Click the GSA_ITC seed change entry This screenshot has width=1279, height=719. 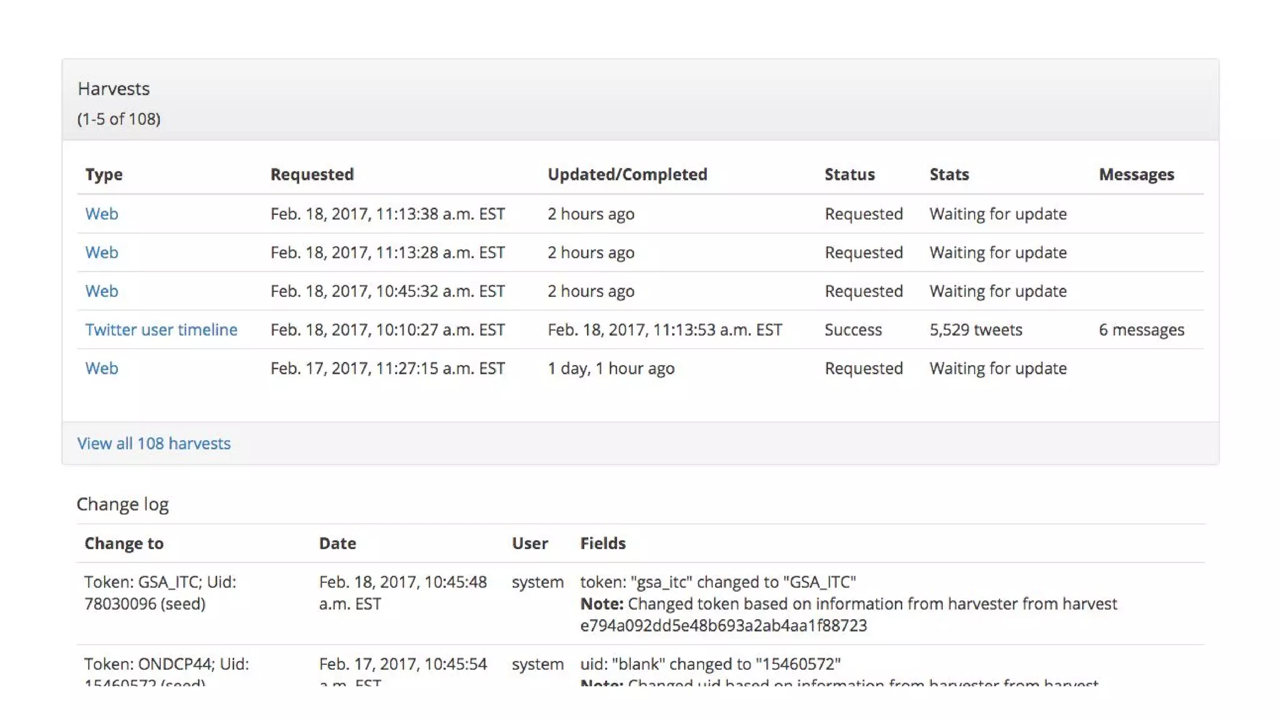(x=160, y=592)
